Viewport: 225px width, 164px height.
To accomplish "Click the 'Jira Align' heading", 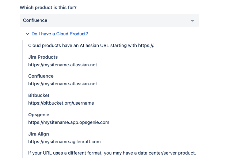I will (x=38, y=134).
